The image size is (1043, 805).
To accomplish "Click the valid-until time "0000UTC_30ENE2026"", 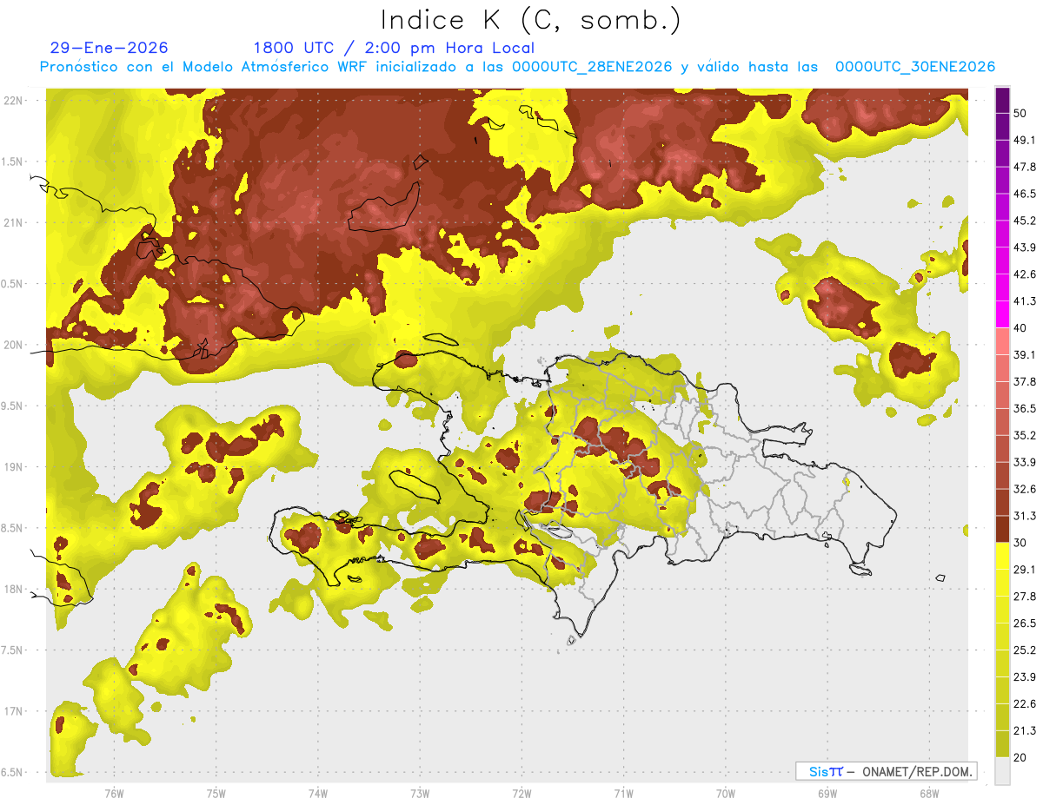I will tap(915, 67).
